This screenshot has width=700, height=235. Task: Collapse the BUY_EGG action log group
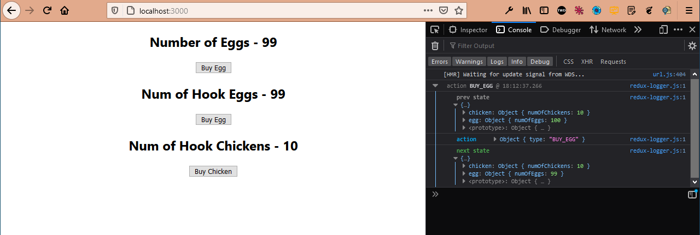point(435,86)
